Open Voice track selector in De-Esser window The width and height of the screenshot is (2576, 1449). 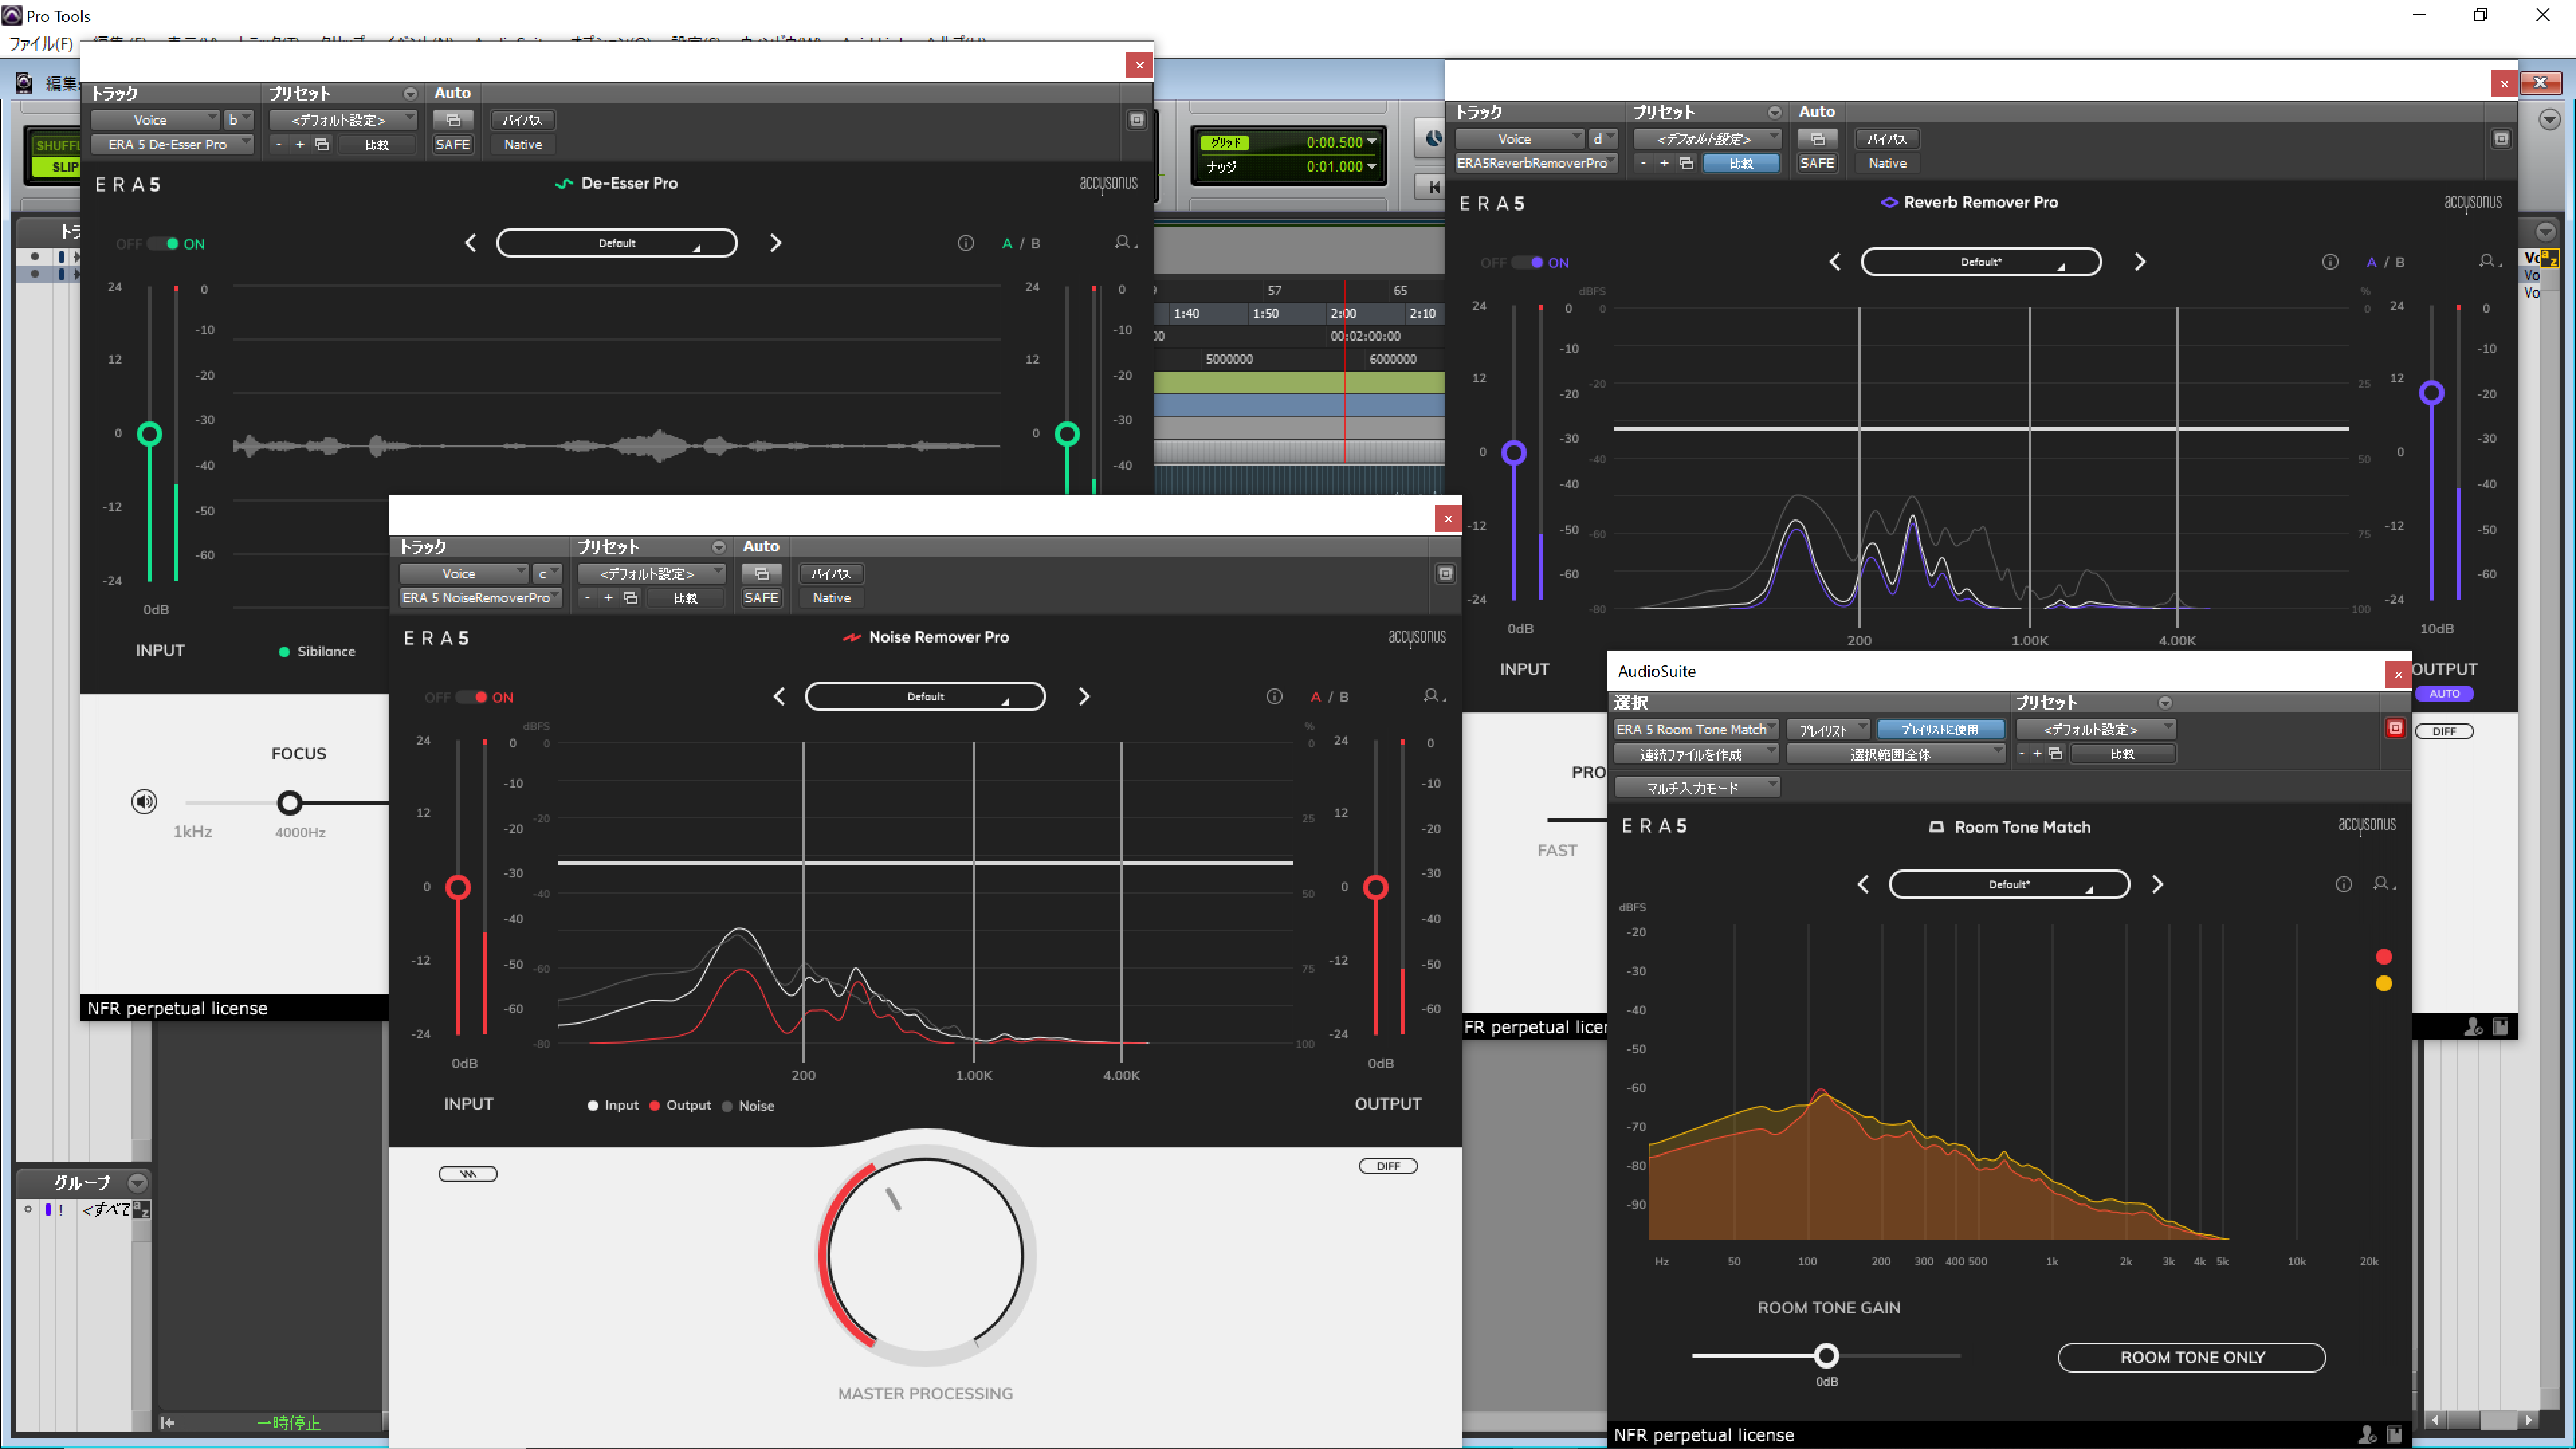coord(155,119)
